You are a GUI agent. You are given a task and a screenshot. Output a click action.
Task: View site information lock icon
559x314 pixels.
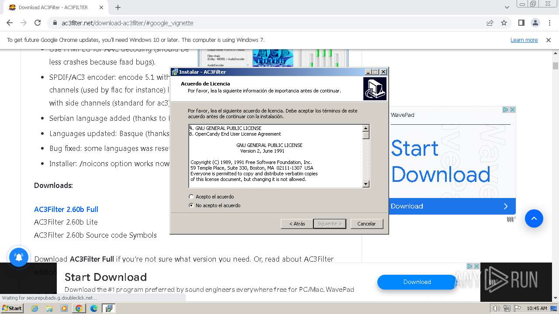click(x=55, y=23)
